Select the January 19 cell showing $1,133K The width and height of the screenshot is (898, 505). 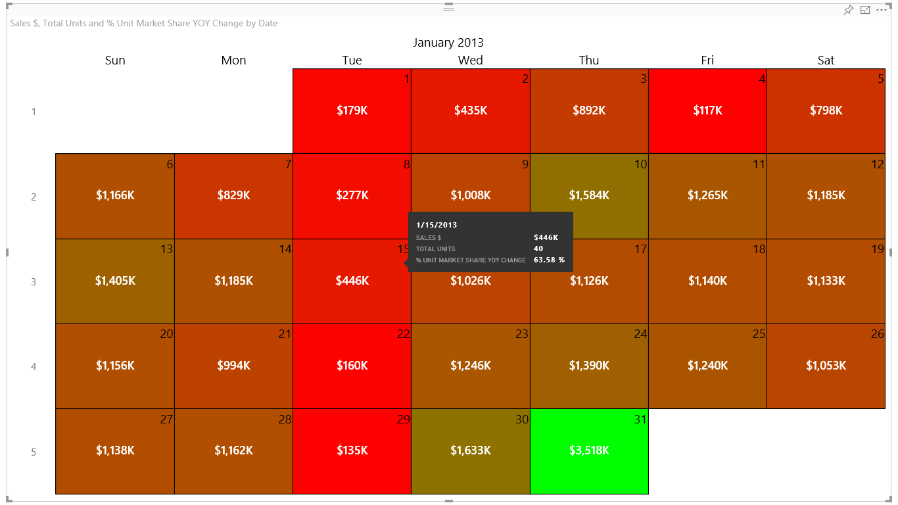coord(826,281)
